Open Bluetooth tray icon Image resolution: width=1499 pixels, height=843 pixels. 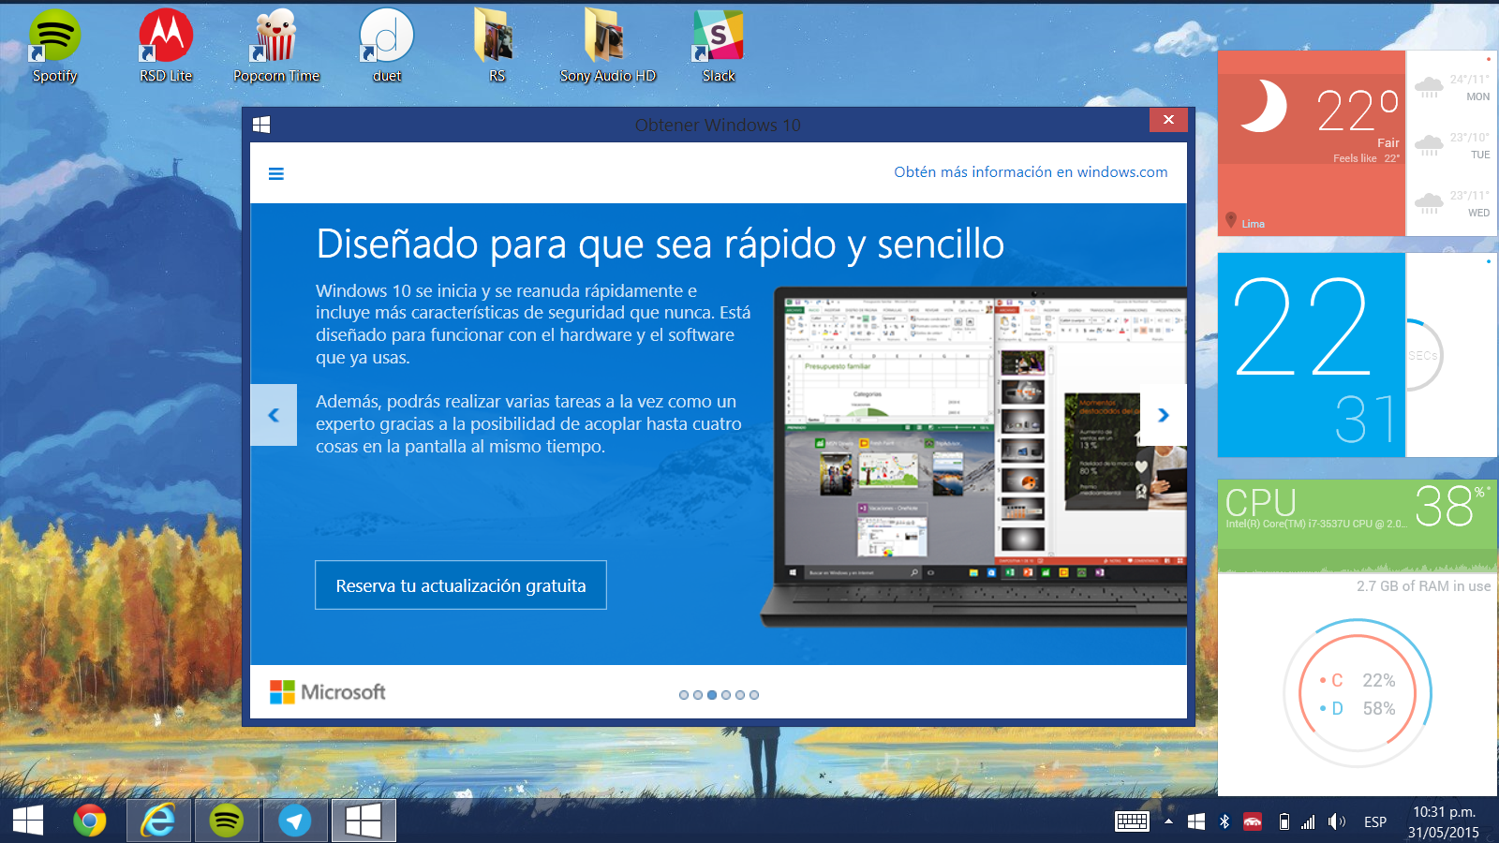pyautogui.click(x=1224, y=821)
